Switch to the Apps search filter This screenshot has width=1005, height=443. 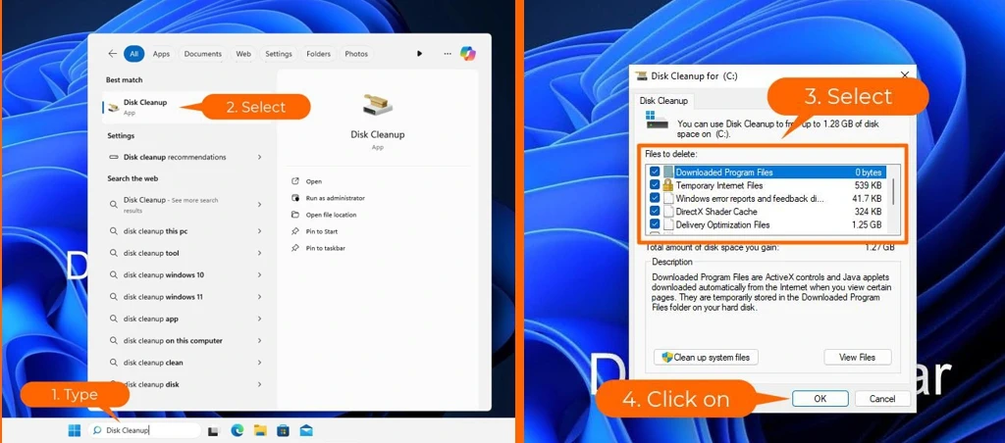coord(162,54)
